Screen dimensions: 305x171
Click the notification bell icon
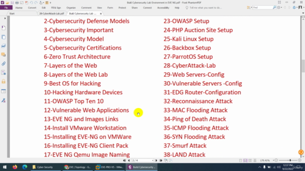[x=294, y=8]
